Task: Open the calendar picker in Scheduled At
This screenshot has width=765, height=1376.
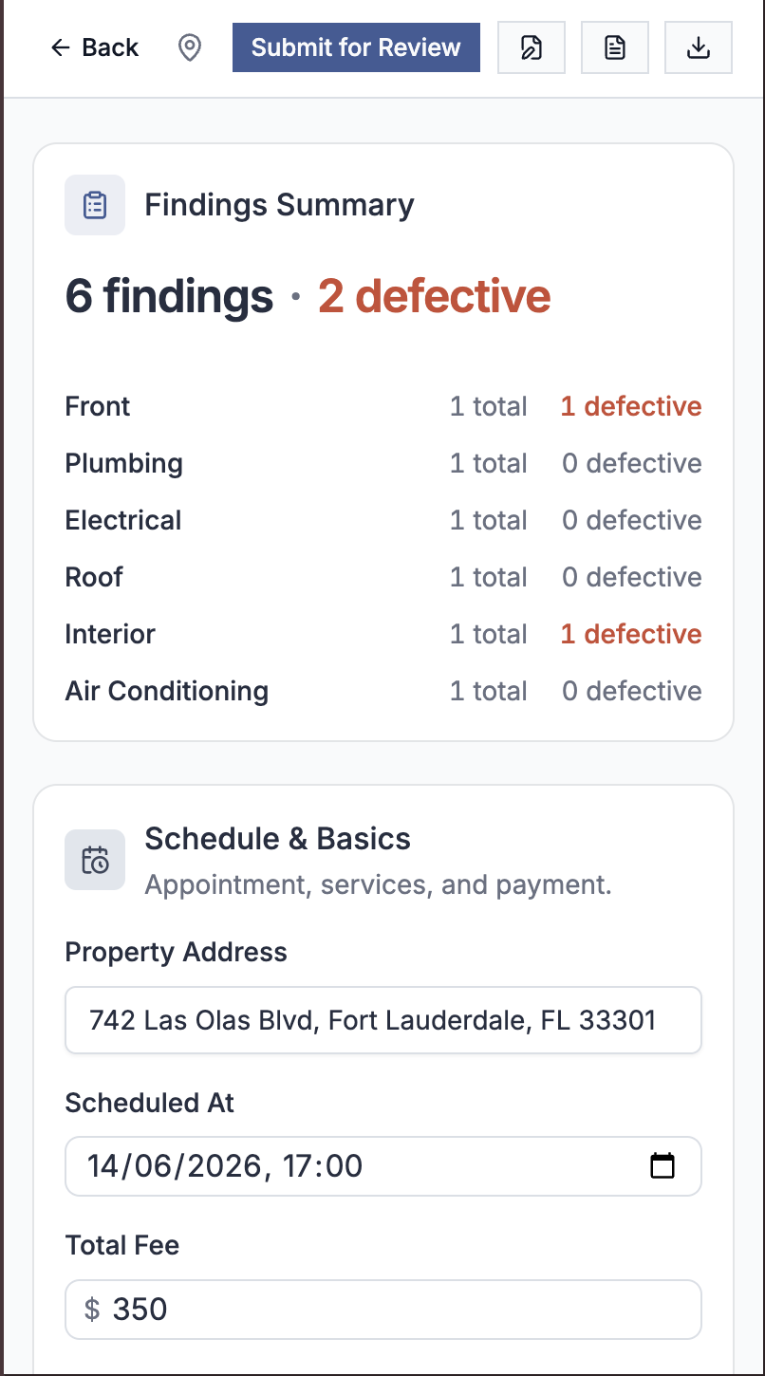Action: (x=662, y=1165)
